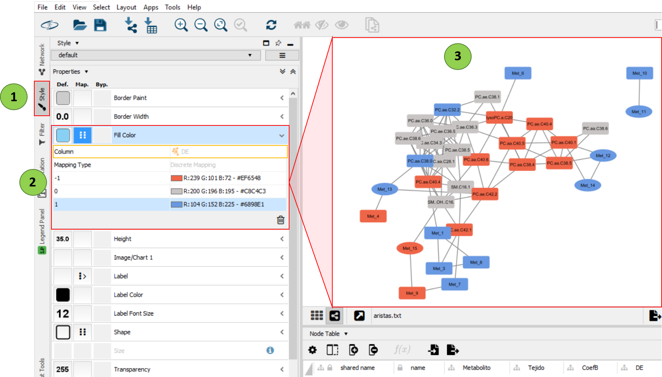Expand Height property row
Viewport: 662px width, 377px height.
tap(282, 239)
